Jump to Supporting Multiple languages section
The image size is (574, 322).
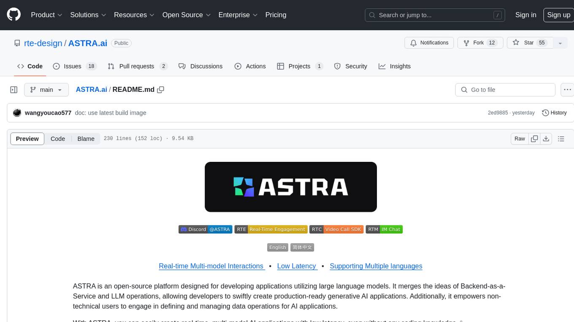click(x=376, y=266)
